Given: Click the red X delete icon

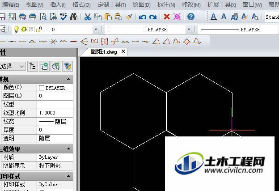Looking at the screenshot, I should point(167,17).
